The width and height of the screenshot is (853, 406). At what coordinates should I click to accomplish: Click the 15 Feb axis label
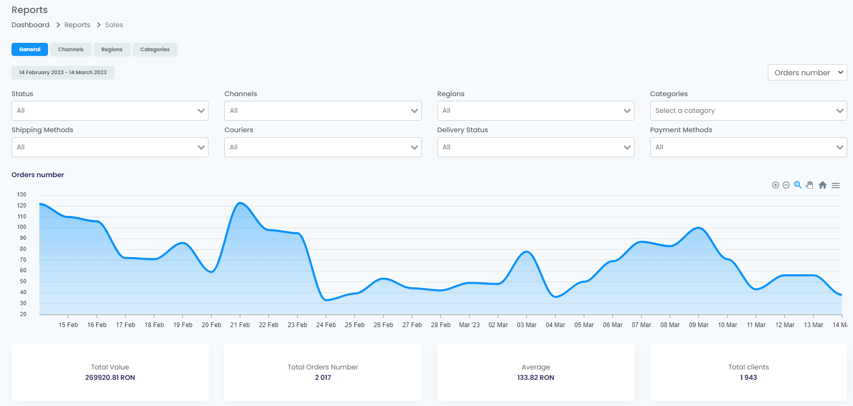point(68,325)
